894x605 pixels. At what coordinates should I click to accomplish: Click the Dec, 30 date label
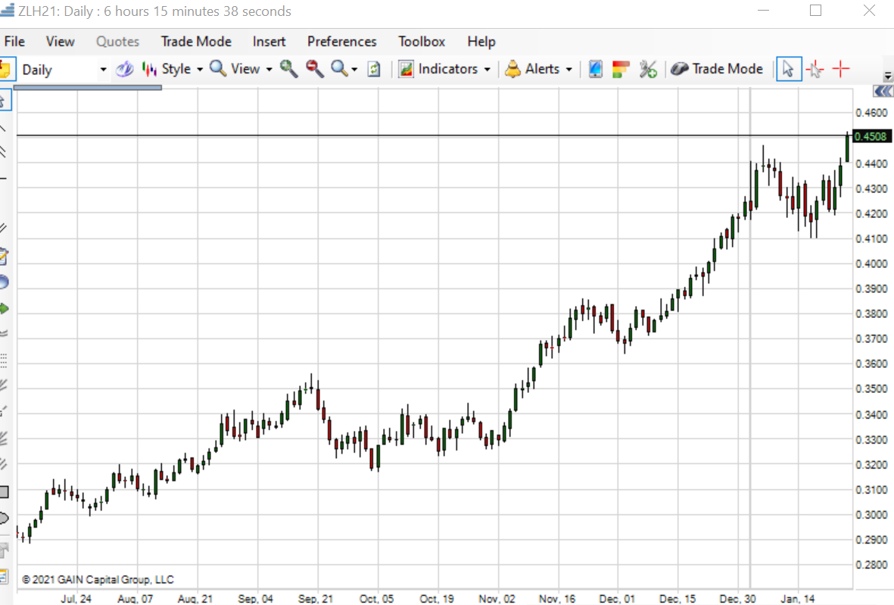pyautogui.click(x=737, y=599)
